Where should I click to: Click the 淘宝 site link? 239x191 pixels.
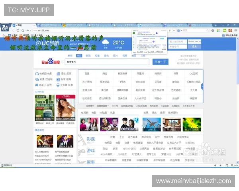pyautogui.click(x=104, y=74)
